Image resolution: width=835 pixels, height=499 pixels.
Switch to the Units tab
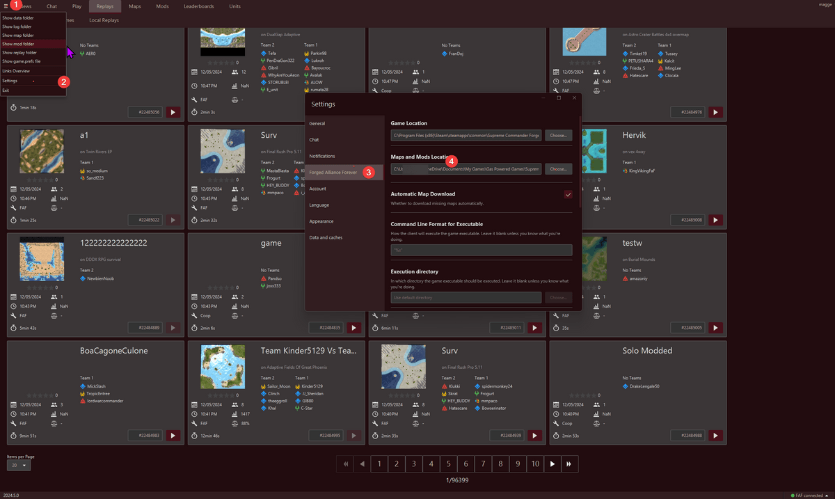point(235,6)
